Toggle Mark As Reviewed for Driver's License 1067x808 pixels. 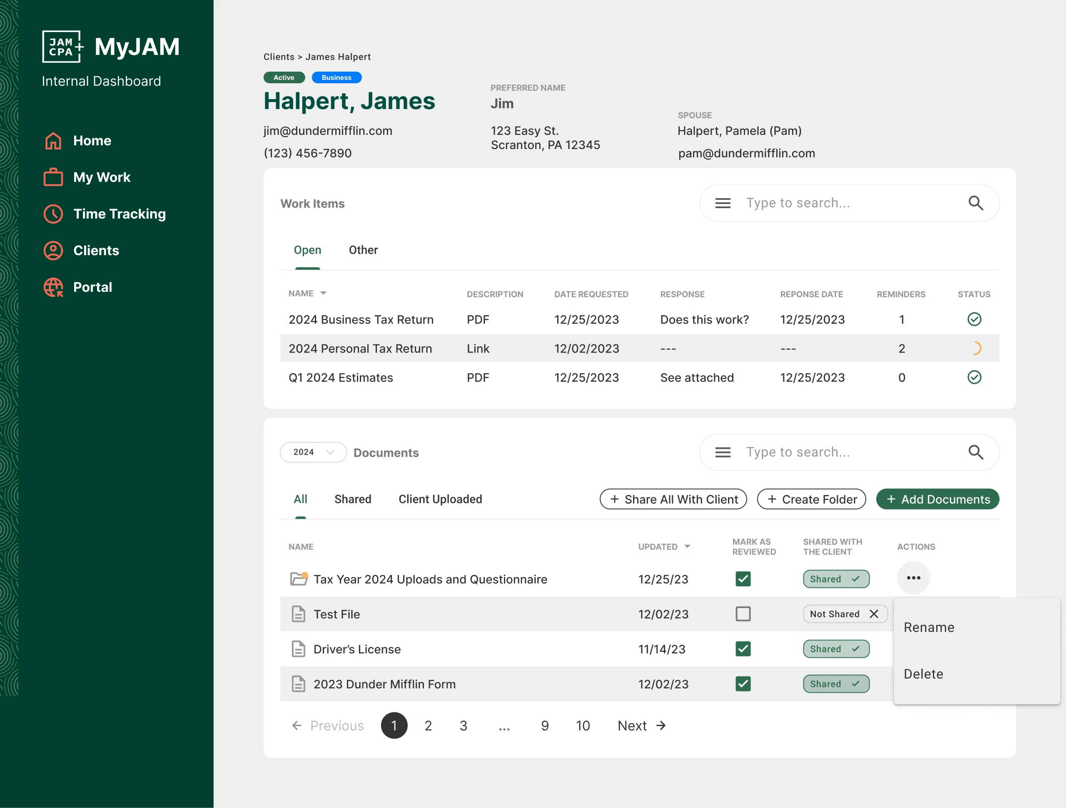point(743,649)
